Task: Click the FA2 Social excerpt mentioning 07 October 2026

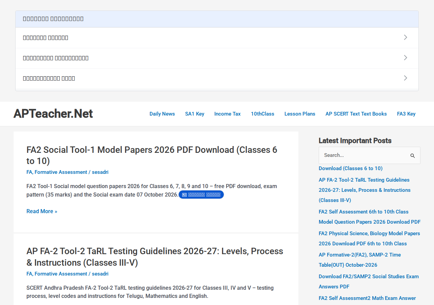Action: (x=152, y=190)
